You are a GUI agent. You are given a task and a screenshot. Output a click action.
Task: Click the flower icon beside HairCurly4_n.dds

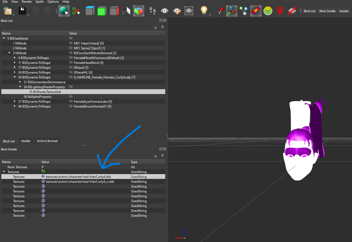click(43, 181)
